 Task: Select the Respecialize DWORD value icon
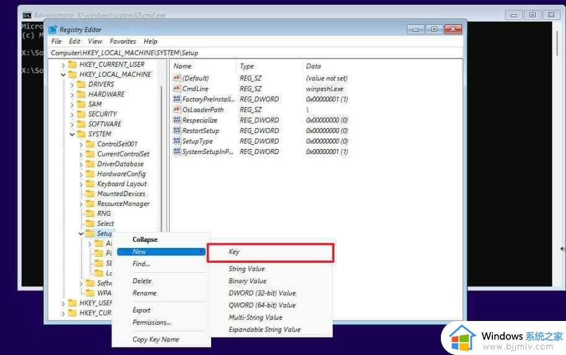tap(177, 119)
